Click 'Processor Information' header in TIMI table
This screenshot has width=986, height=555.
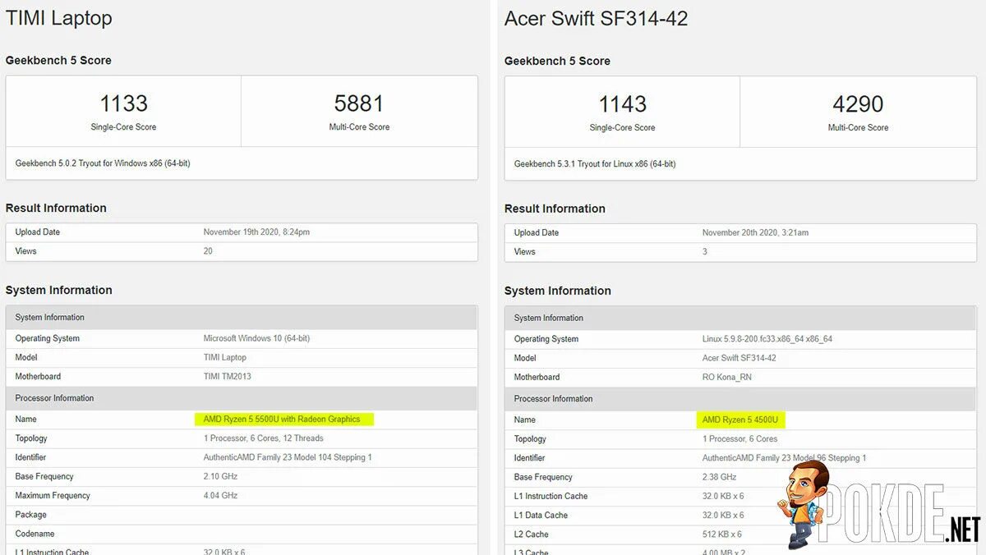[x=54, y=398]
